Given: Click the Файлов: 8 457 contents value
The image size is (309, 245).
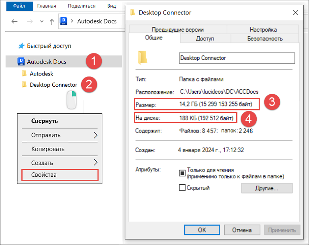Looking at the screenshot, I should point(198,131).
